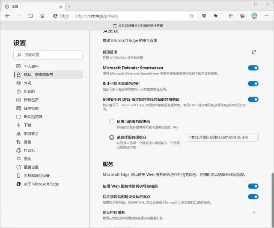Click the organization briefcase icon
Screen dimensions: 274x228
click(x=115, y=26)
